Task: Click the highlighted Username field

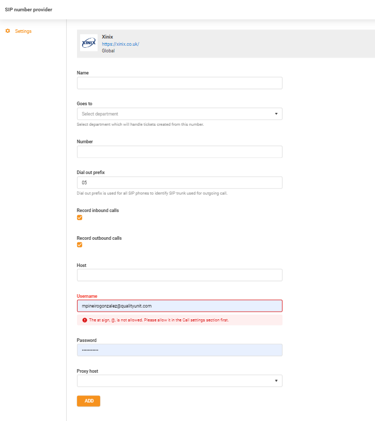Action: pos(179,305)
